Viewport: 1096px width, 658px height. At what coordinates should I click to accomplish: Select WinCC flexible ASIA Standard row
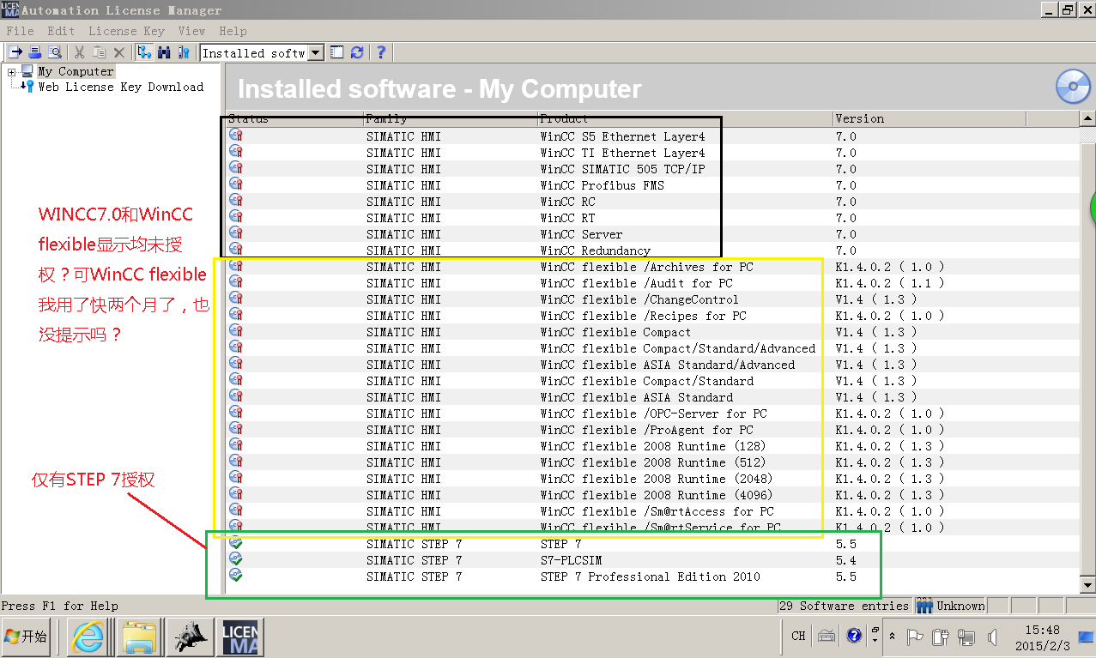pos(636,397)
